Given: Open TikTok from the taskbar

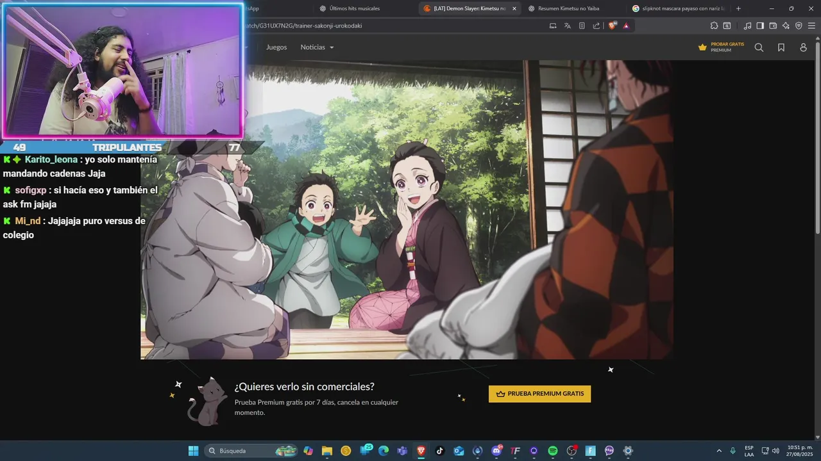Looking at the screenshot, I should click(x=440, y=451).
